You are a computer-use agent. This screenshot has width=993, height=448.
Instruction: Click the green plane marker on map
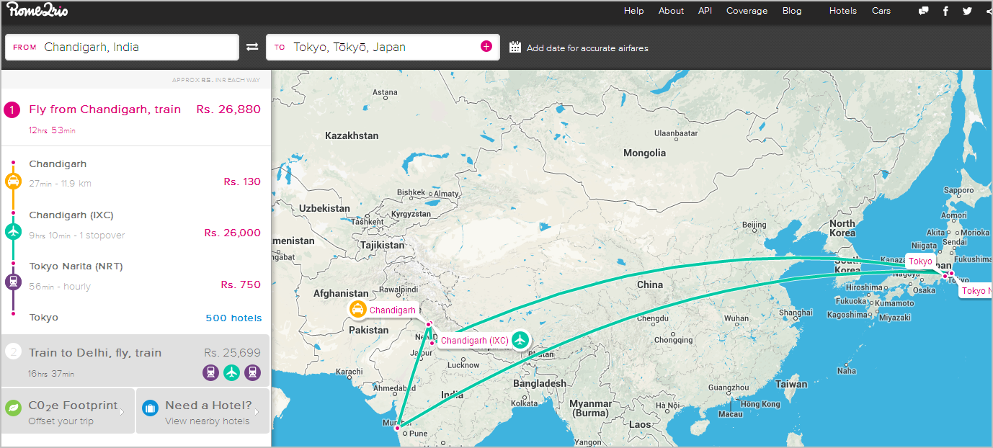(520, 340)
